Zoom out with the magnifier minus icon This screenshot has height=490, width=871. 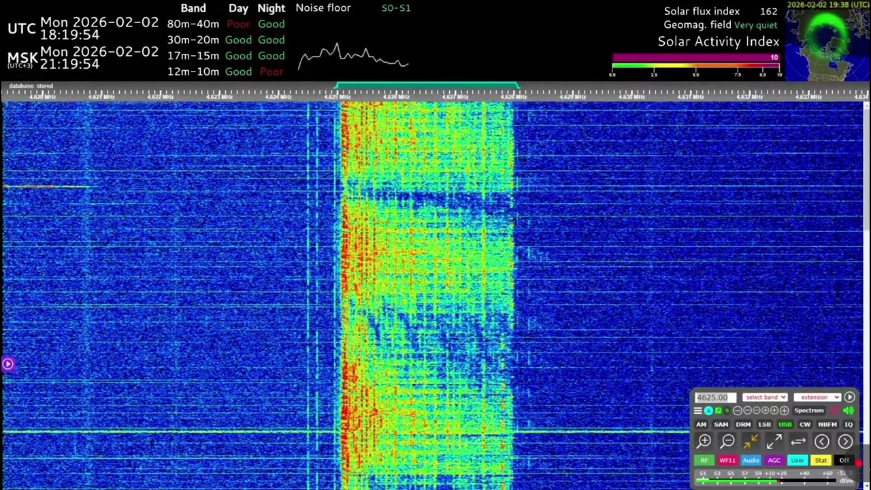727,441
